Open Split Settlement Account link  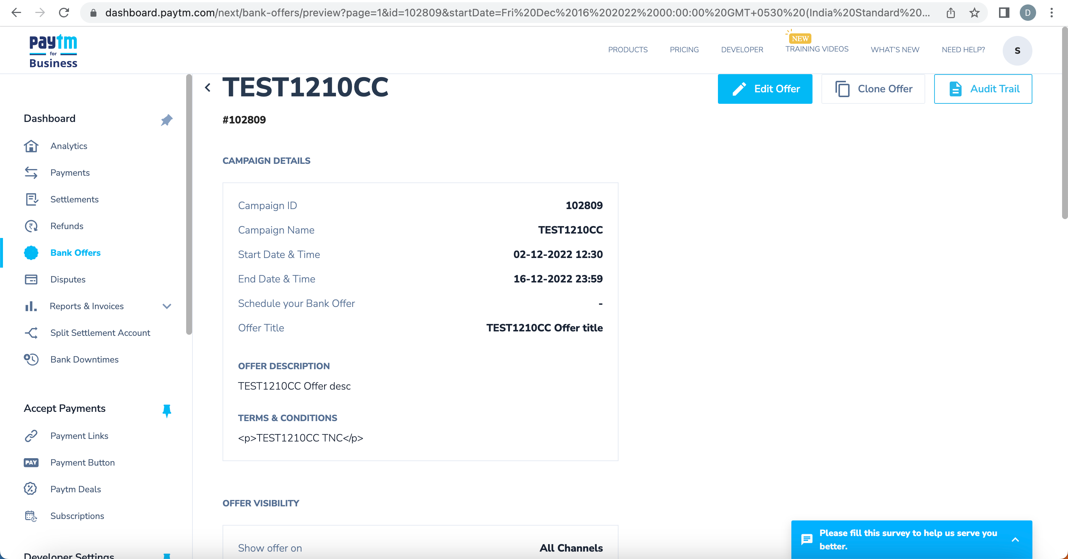click(x=100, y=333)
